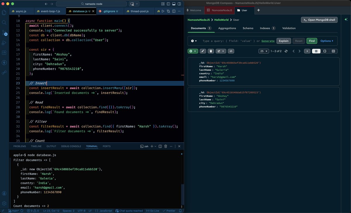This screenshot has height=213, width=351.
Task: Split the terminal panel
Action: tap(160, 146)
